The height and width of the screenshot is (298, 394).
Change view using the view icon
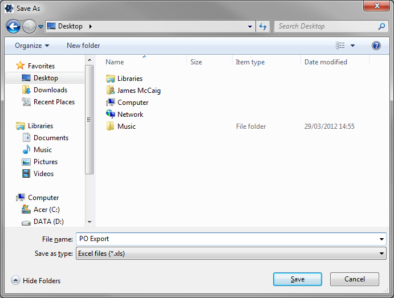(340, 46)
